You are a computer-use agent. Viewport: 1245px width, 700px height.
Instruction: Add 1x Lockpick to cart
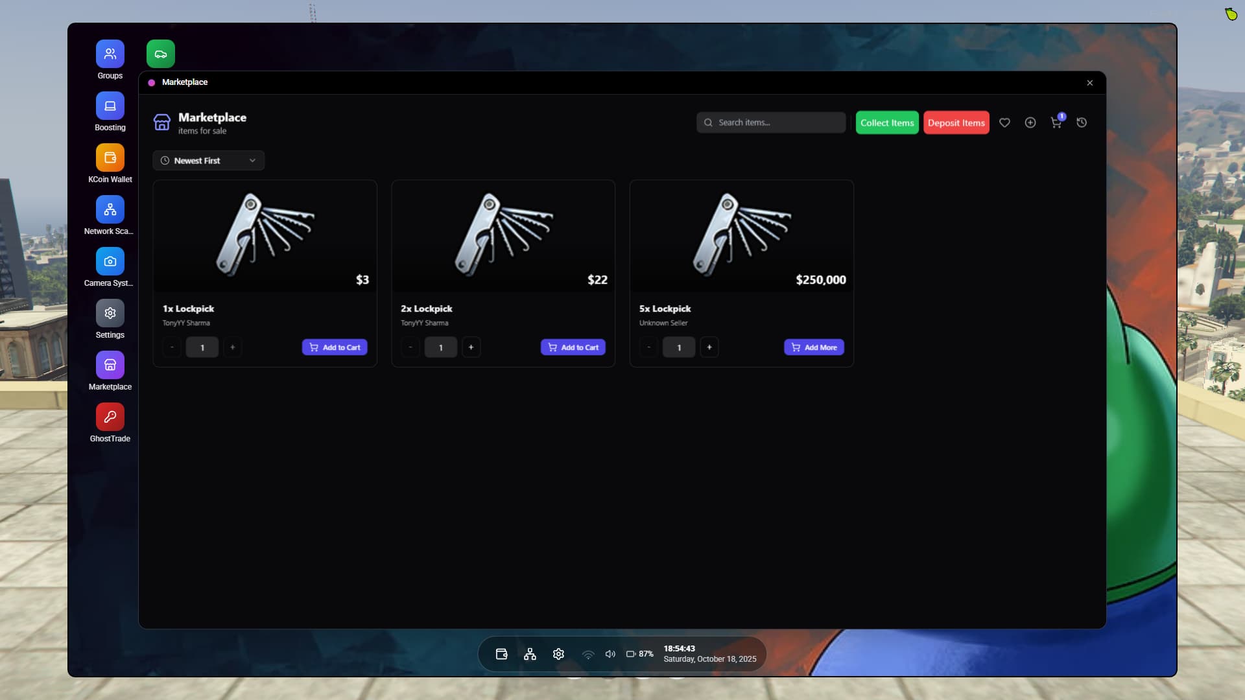tap(335, 347)
